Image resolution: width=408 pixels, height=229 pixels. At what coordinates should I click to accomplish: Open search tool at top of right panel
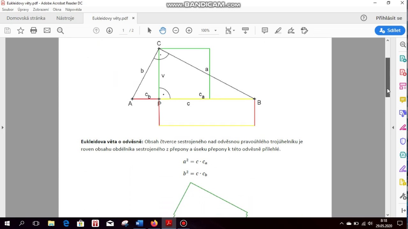[403, 45]
